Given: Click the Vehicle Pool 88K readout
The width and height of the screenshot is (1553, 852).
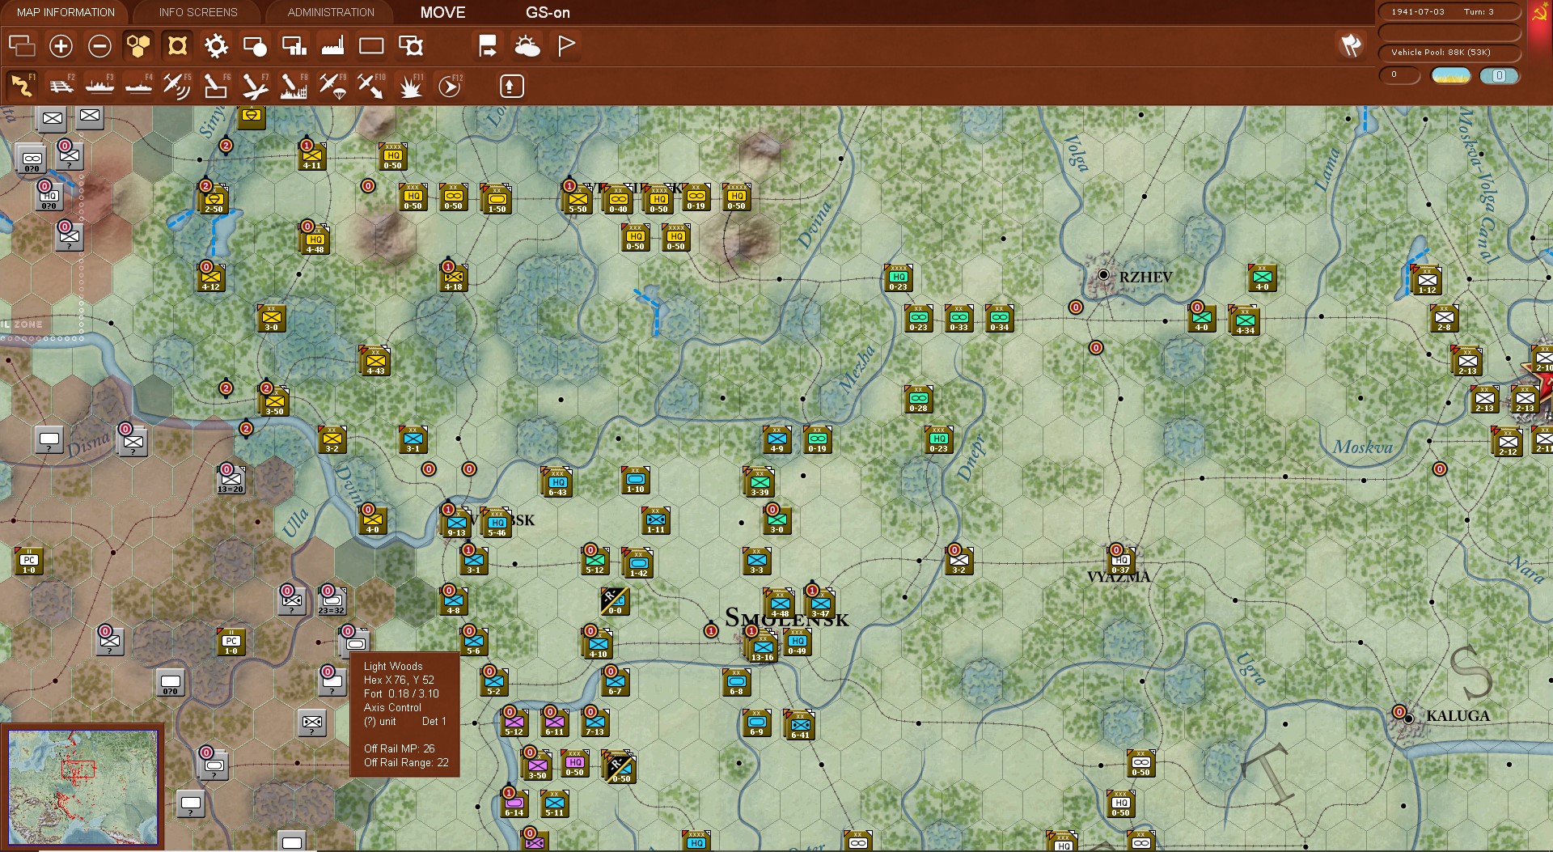Looking at the screenshot, I should [1449, 52].
